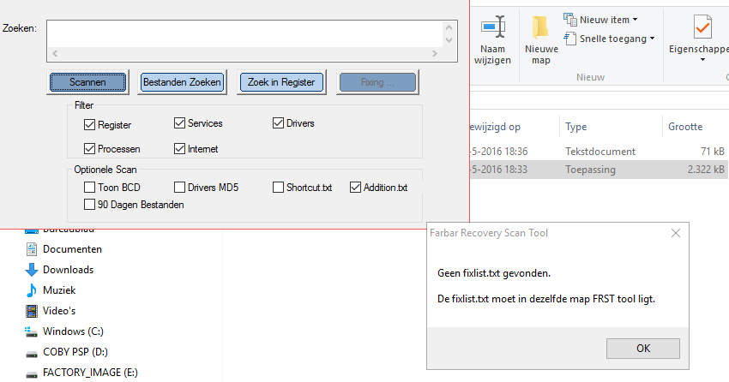
Task: Click the 2.322 kB size cell
Action: 706,170
